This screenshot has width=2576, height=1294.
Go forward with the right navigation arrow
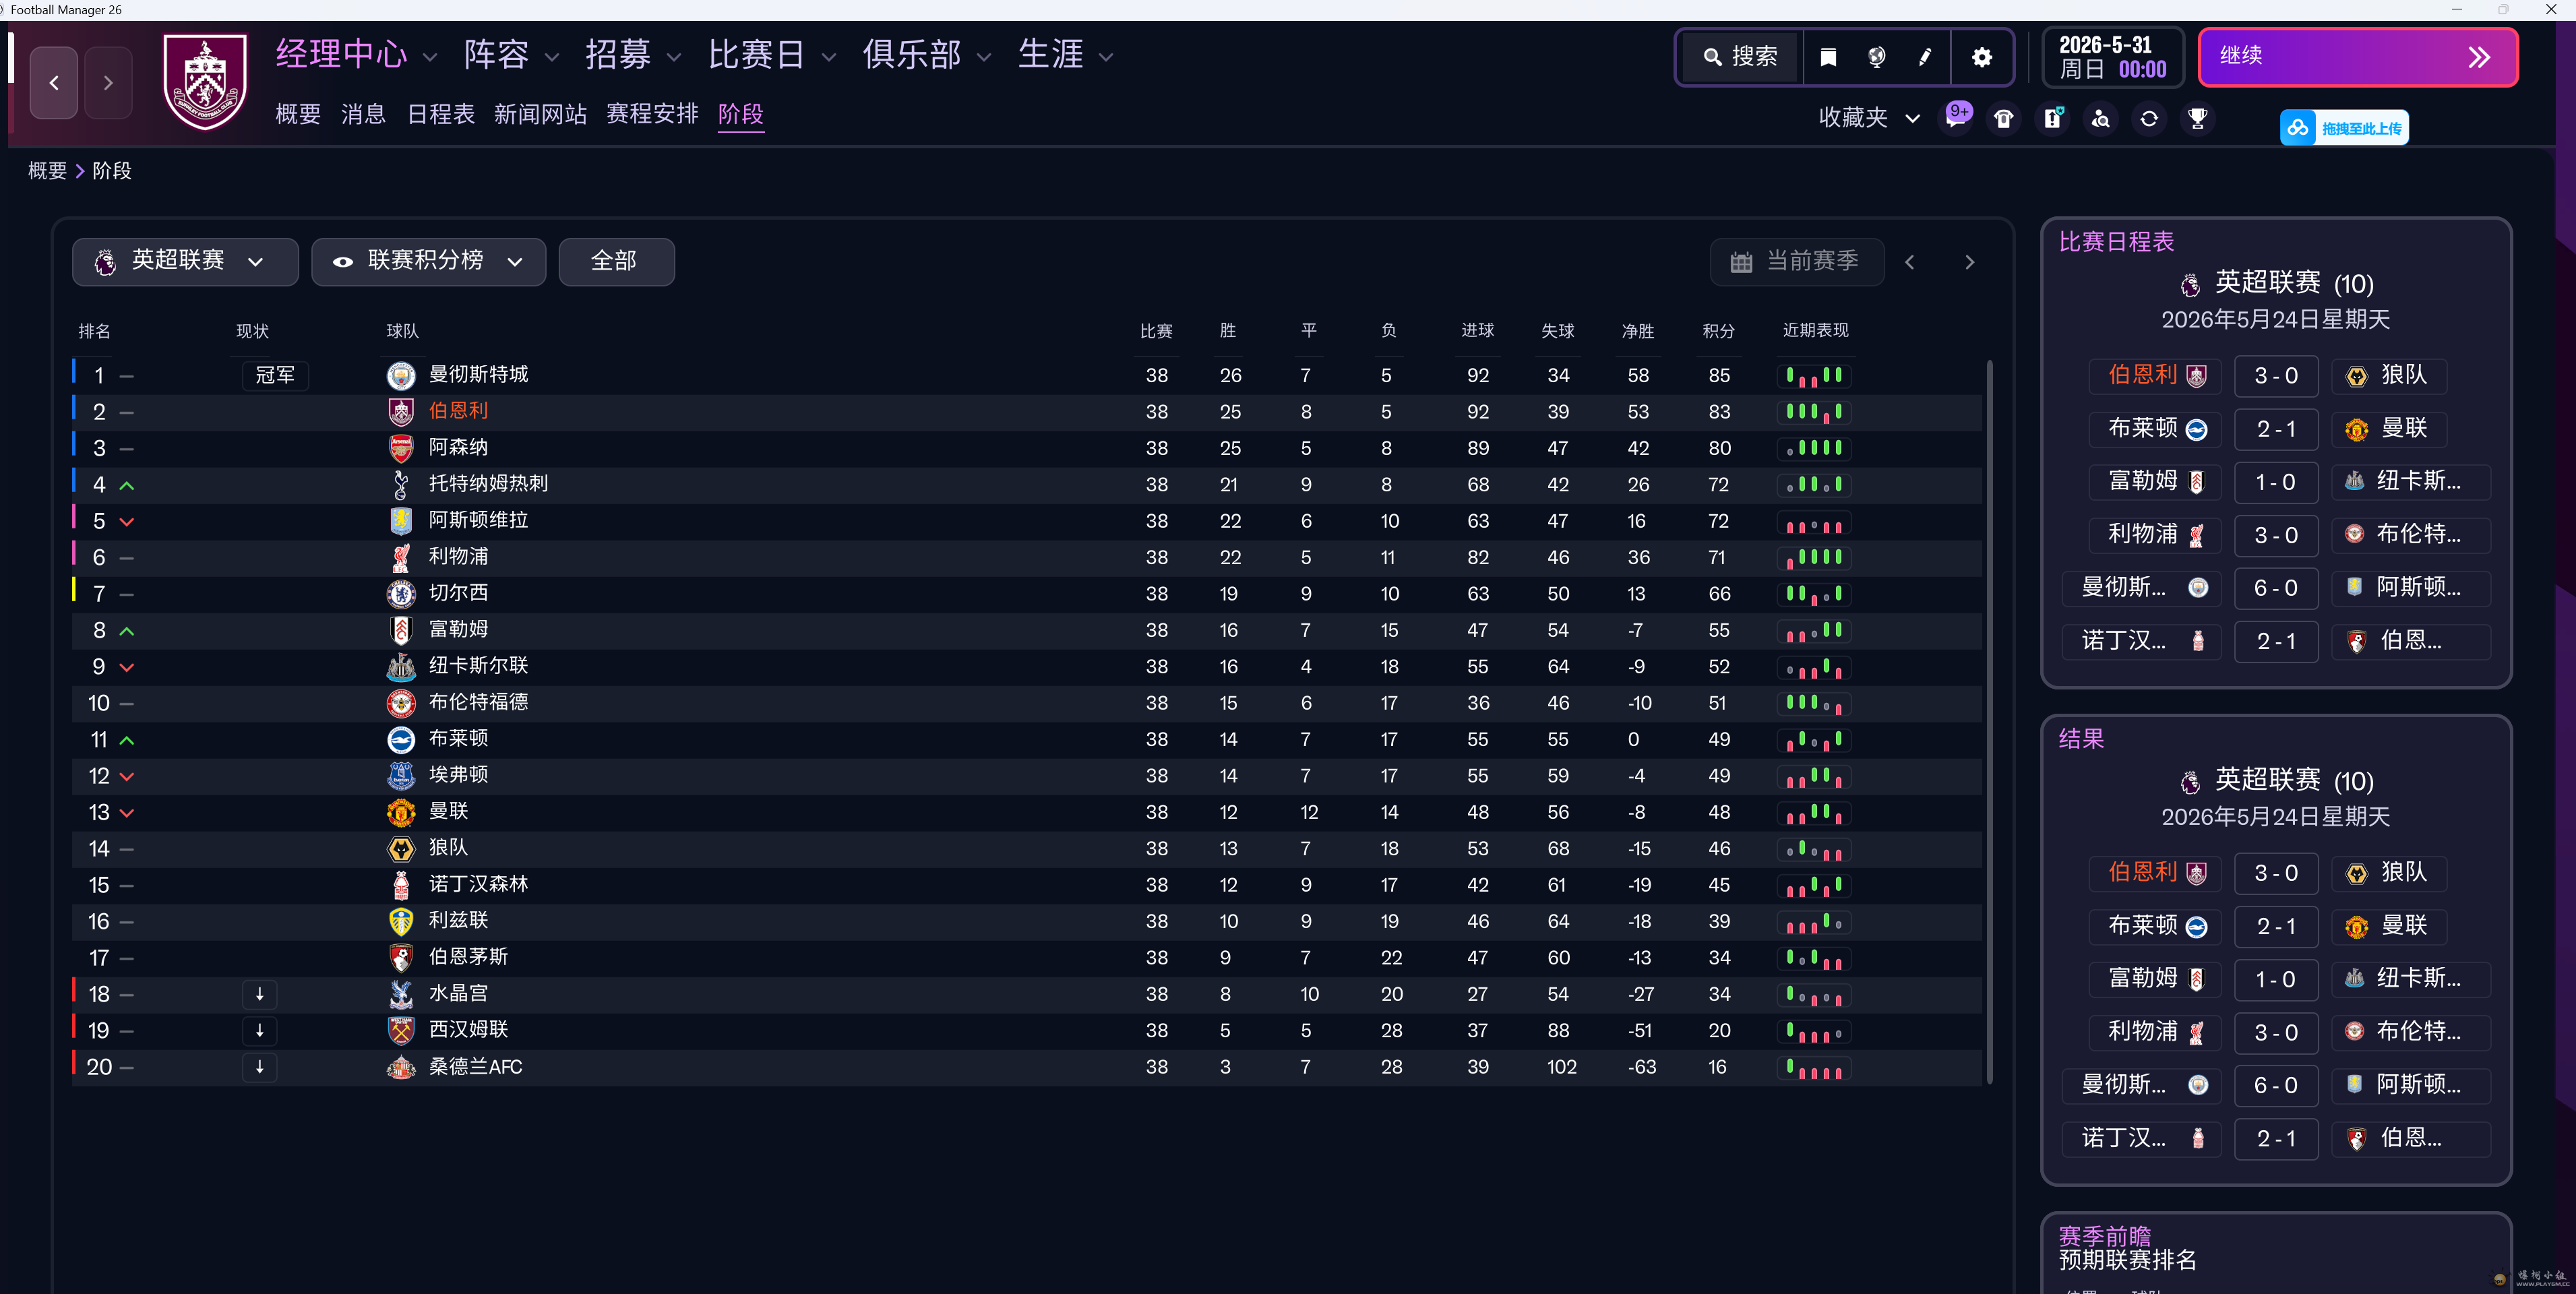[x=108, y=83]
